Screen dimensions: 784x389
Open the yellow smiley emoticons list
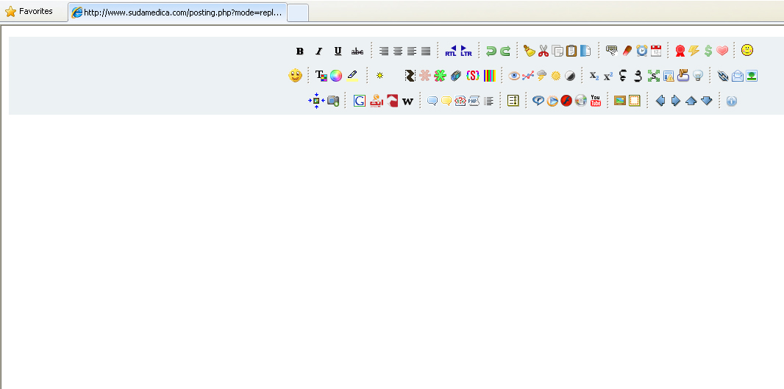[x=747, y=51]
